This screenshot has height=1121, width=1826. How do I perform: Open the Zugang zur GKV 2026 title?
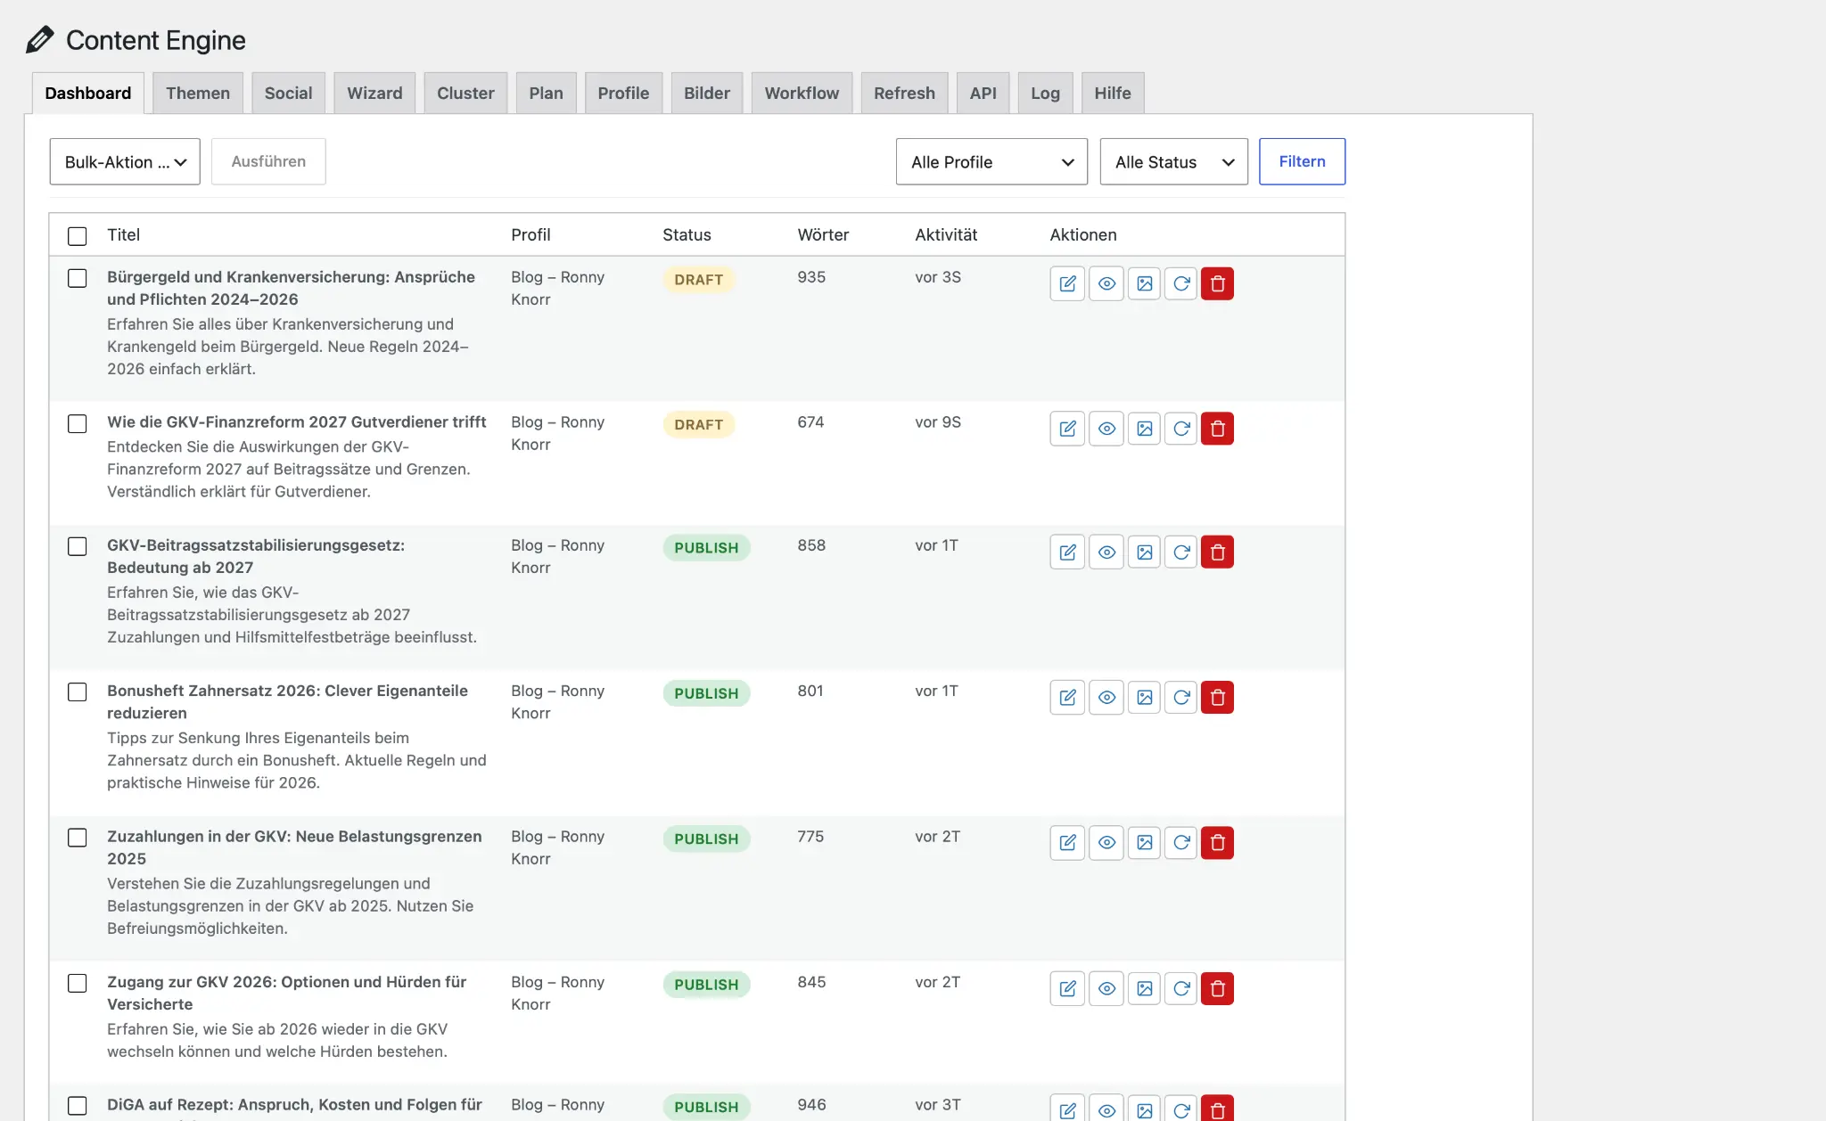click(x=286, y=993)
